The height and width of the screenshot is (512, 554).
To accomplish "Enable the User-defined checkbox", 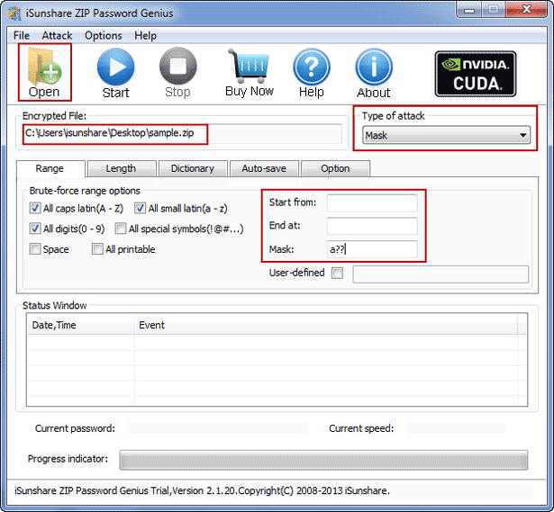I will [337, 274].
